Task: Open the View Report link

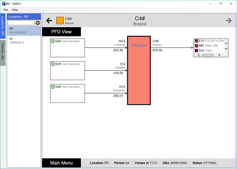Action: [x=139, y=45]
